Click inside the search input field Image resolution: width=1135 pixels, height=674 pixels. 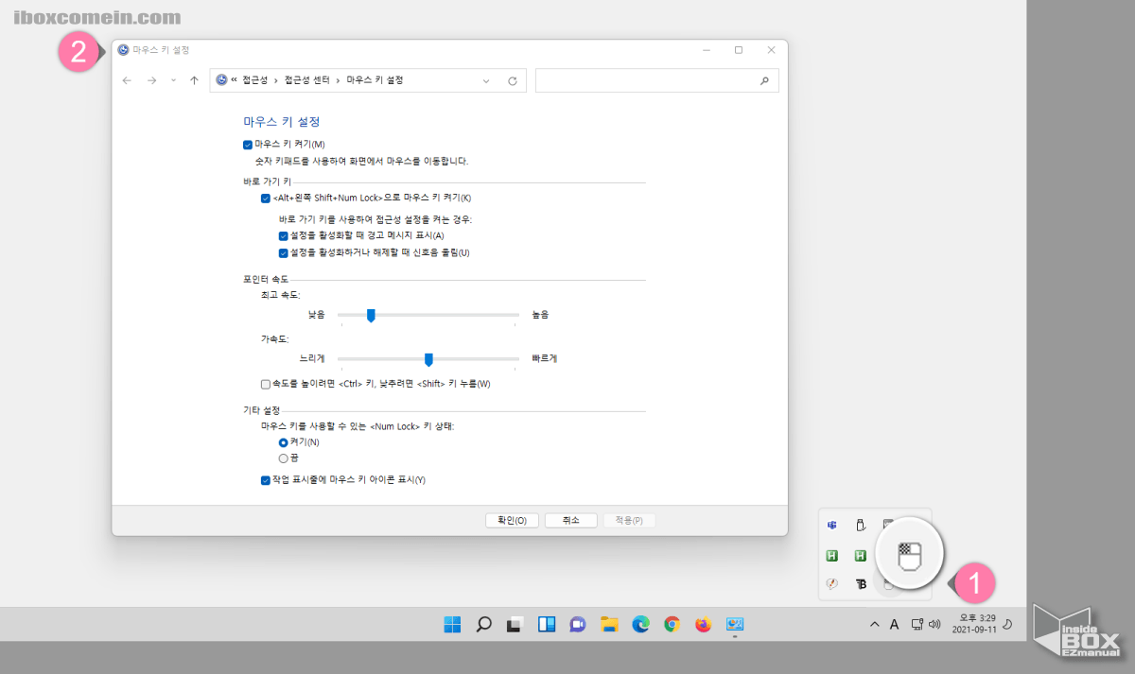[653, 80]
